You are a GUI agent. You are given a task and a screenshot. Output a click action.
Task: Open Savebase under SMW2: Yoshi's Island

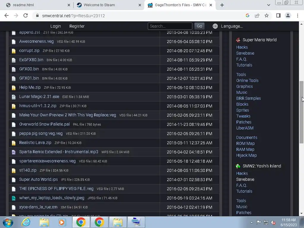245,179
